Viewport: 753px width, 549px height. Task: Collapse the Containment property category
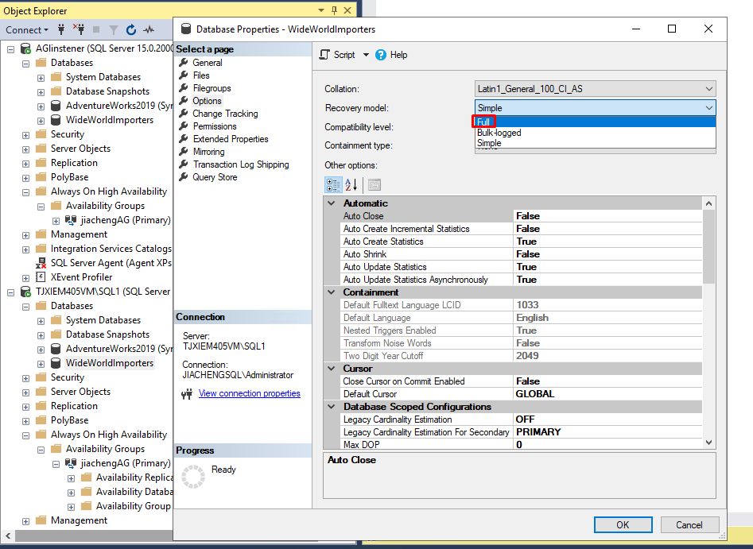pos(332,292)
